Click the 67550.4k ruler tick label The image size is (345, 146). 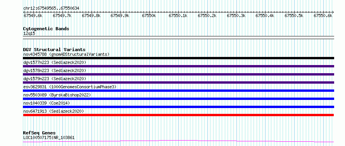tap(265, 15)
